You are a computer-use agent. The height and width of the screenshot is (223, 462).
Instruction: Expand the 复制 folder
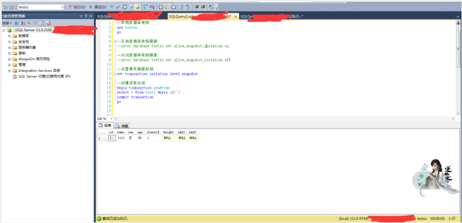click(x=10, y=53)
